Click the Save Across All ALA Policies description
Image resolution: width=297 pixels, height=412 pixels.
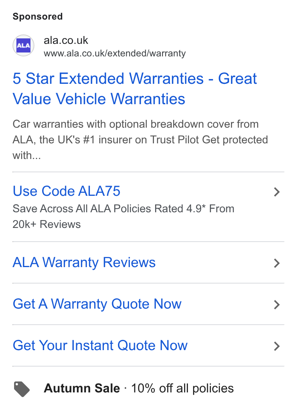click(123, 209)
